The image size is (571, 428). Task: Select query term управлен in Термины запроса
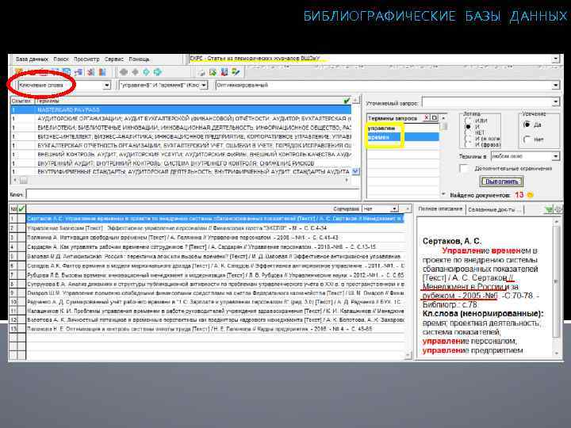coord(402,128)
